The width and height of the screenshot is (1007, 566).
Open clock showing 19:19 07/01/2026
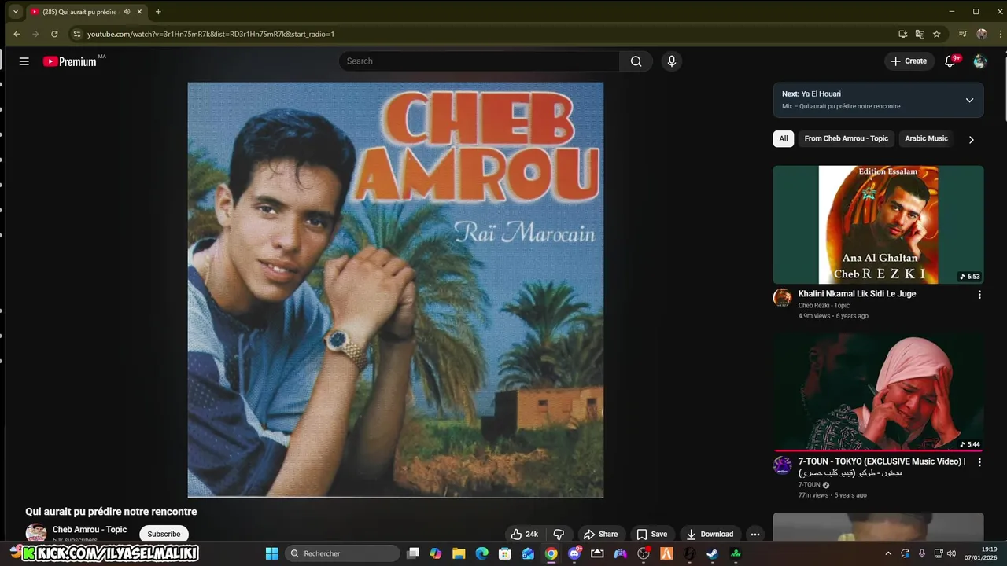[x=980, y=553]
